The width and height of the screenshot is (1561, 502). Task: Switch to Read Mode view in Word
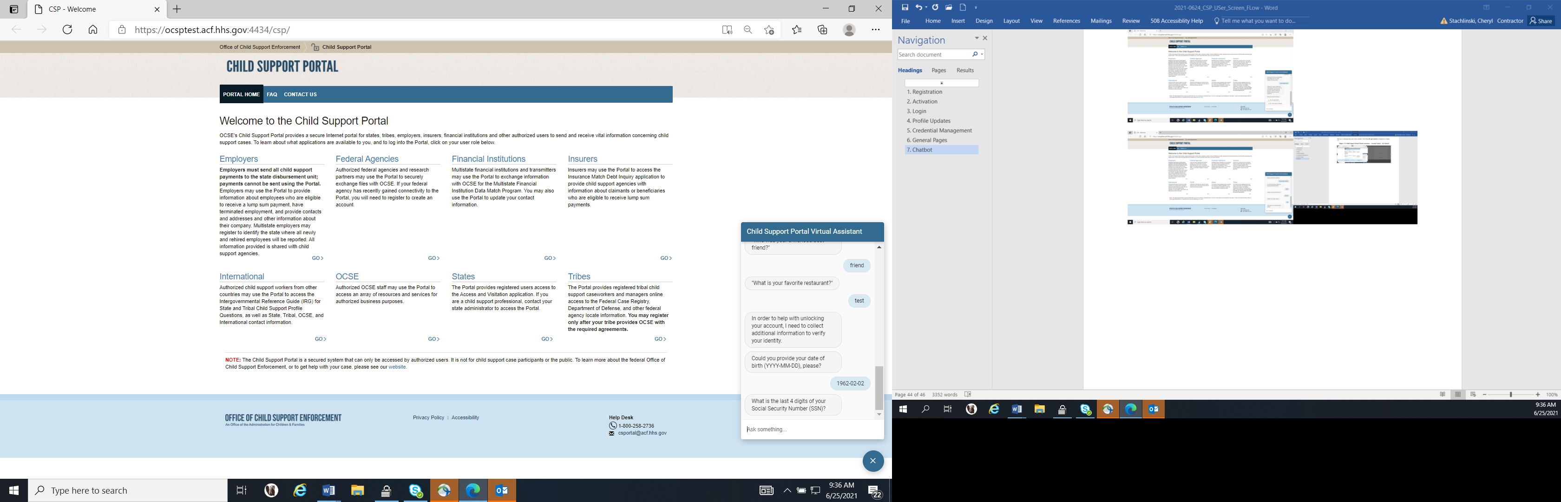pos(1443,395)
